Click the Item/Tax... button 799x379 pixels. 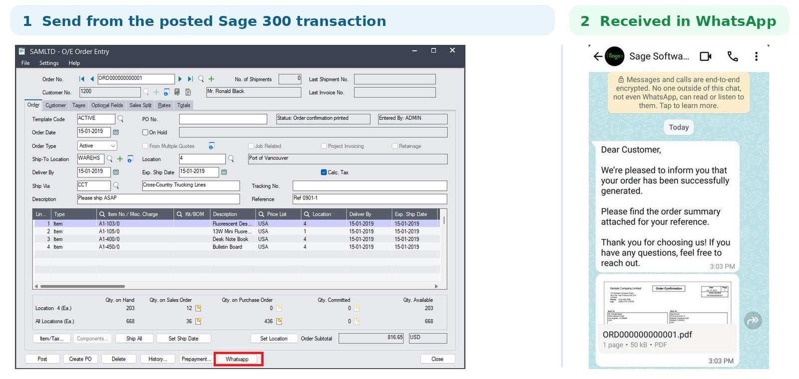tap(52, 339)
